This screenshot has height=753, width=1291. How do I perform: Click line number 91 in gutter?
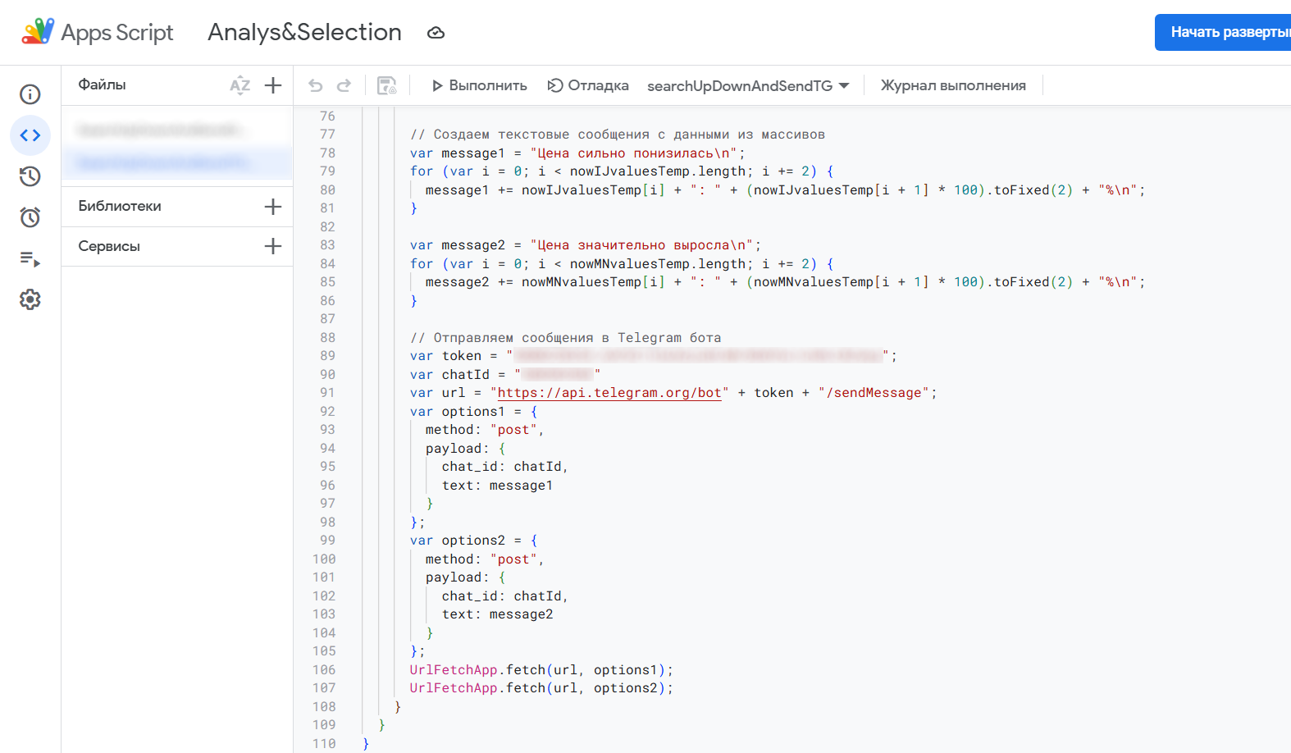[327, 393]
